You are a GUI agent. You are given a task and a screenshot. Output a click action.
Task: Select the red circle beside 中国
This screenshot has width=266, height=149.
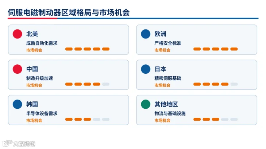17,69
